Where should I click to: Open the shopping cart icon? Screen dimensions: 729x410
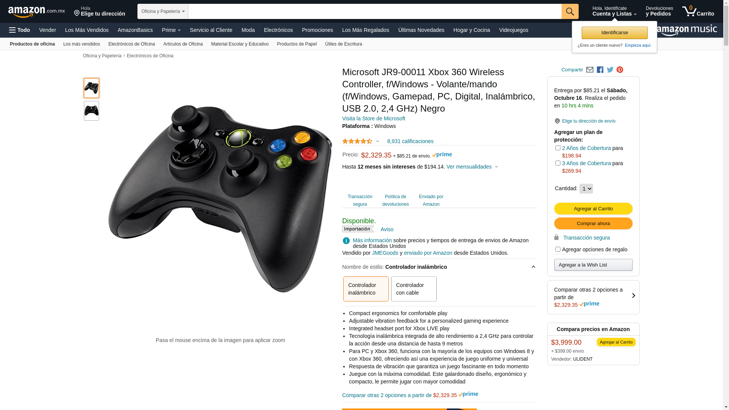(x=698, y=11)
